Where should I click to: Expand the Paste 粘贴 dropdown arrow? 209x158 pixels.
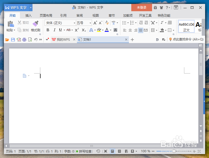point(14,30)
